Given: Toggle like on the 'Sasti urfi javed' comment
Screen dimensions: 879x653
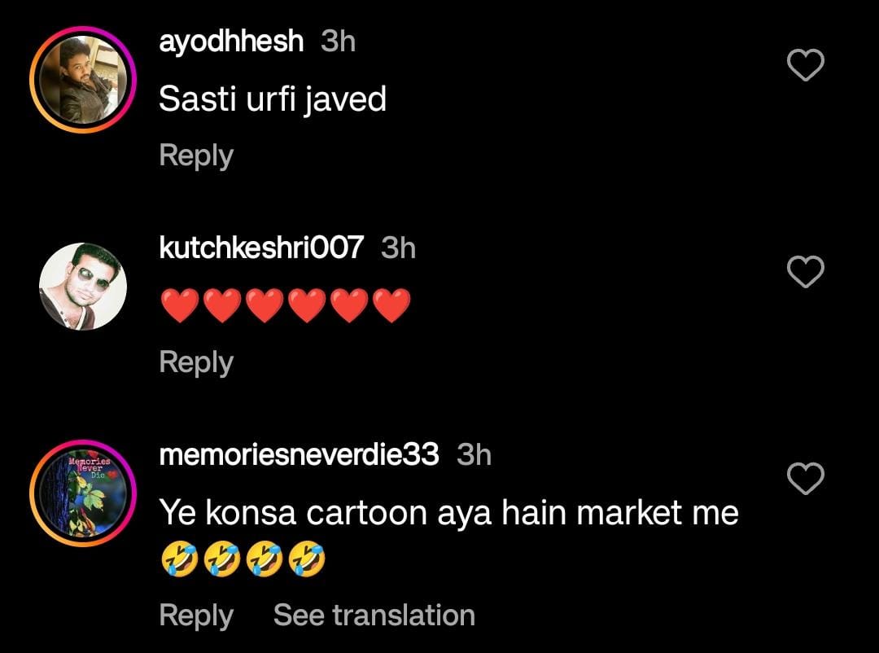Looking at the screenshot, I should tap(806, 65).
